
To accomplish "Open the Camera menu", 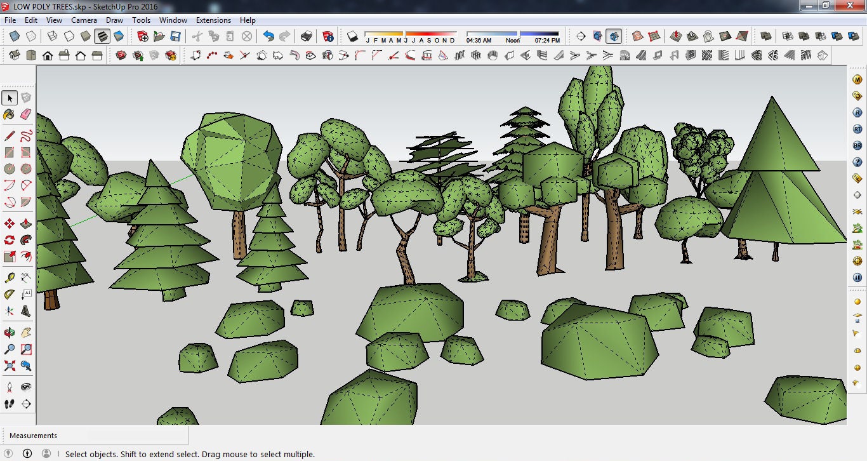I will 84,20.
